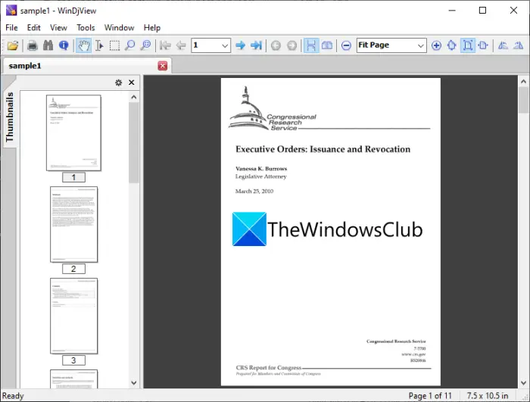This screenshot has width=530, height=402.
Task: Close the sample1 tab with red X
Action: pos(163,66)
